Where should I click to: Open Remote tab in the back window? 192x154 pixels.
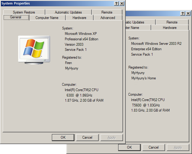tap(172, 22)
